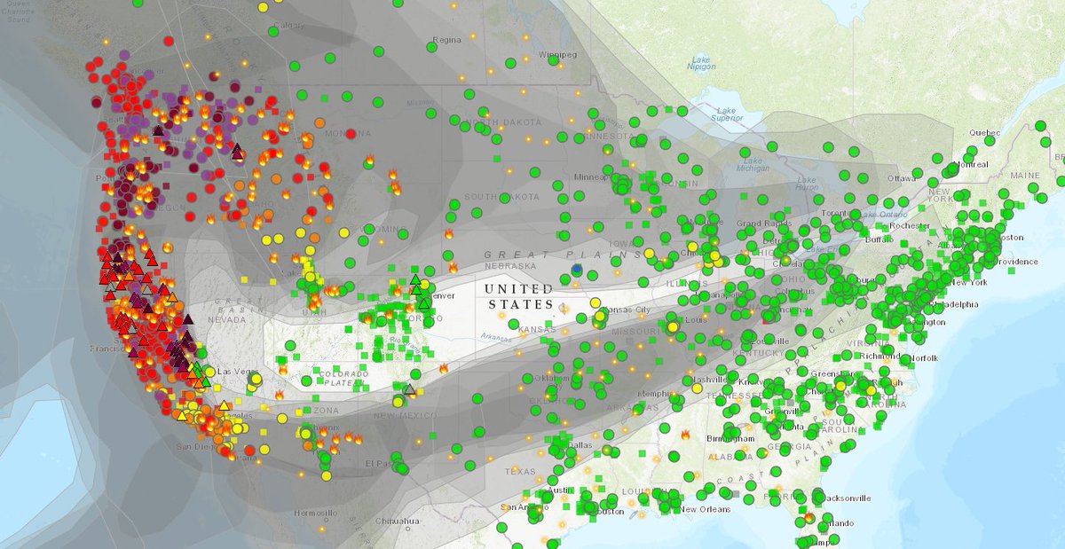The height and width of the screenshot is (549, 1065).
Task: Select the yellow circle beside the Nashville label
Action: click(697, 388)
